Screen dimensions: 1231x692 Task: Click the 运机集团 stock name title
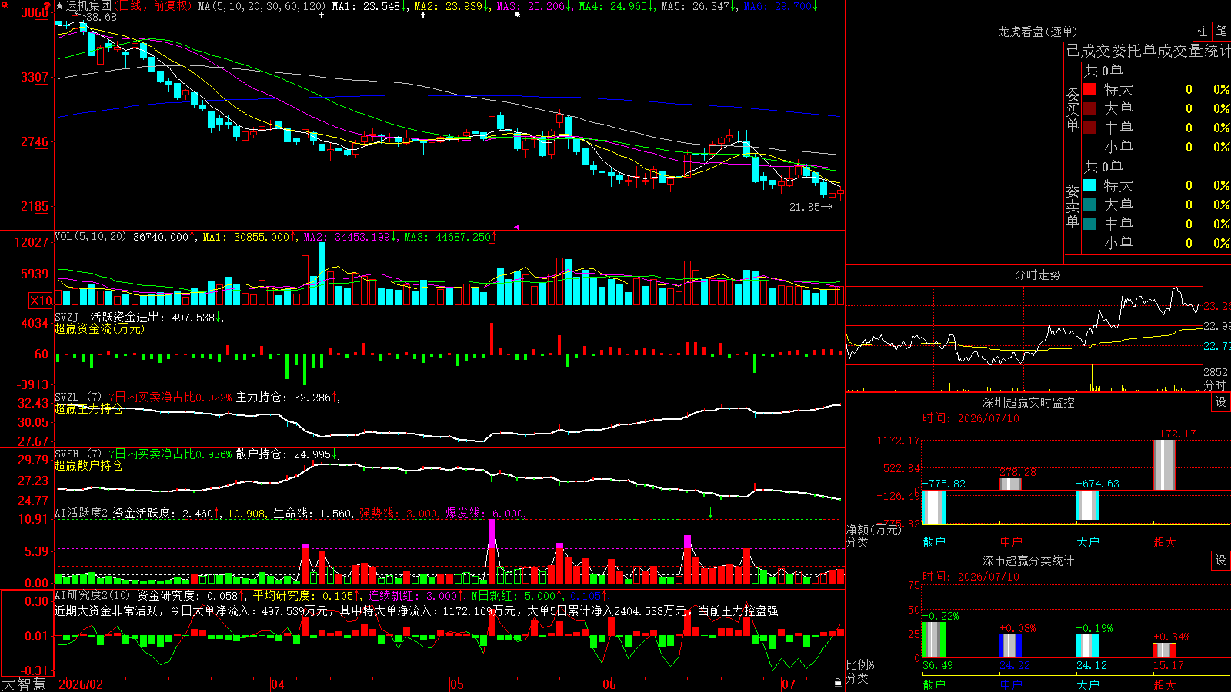point(88,6)
